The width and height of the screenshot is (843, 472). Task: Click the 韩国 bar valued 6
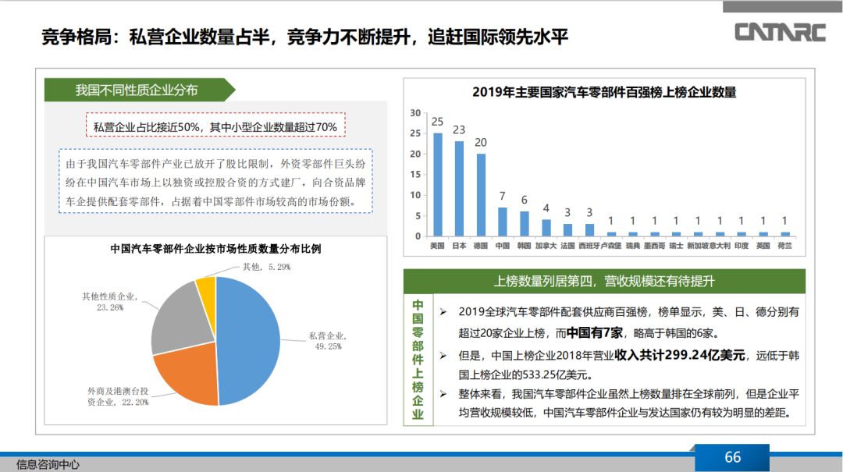click(x=525, y=224)
